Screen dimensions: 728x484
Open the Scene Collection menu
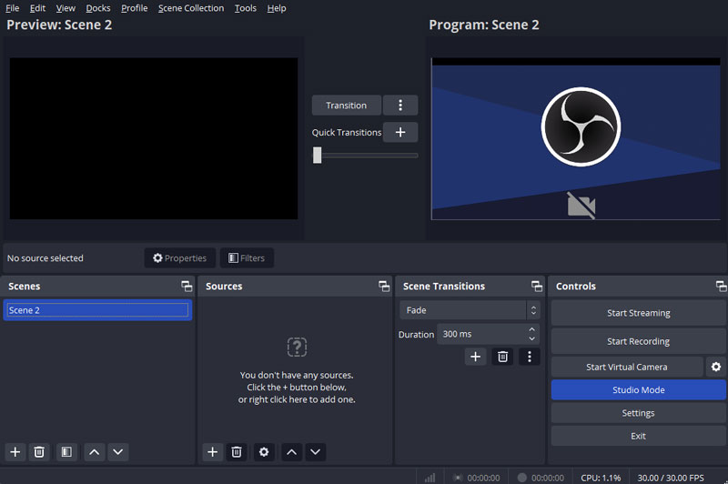(191, 8)
